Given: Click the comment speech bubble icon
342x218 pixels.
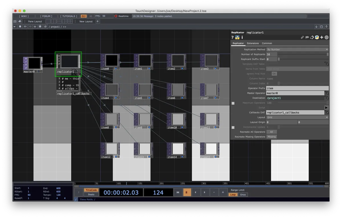Looking at the screenshot, I should 307,37.
